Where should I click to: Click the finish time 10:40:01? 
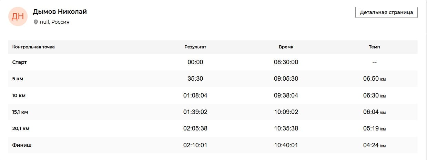coord(286,145)
